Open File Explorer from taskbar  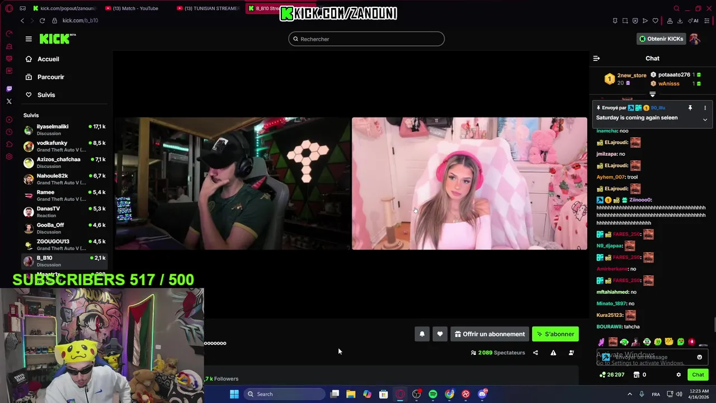[x=351, y=394]
